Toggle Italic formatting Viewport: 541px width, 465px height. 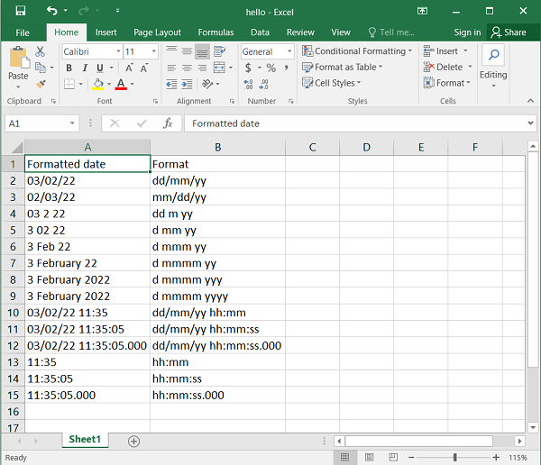(x=85, y=68)
